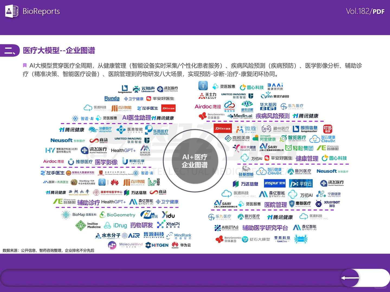
Task: Toggle the 辅助医学研究平台 dashed region
Action: 265,228
